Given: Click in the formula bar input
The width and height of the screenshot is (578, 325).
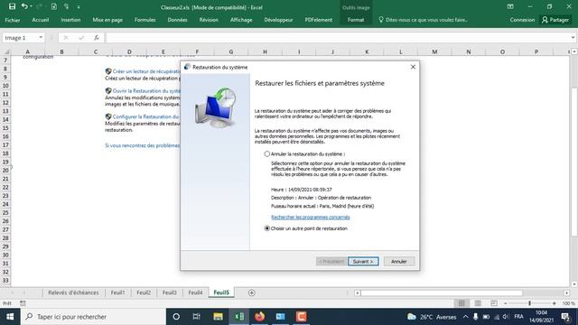Looking at the screenshot, I should pyautogui.click(x=337, y=38).
